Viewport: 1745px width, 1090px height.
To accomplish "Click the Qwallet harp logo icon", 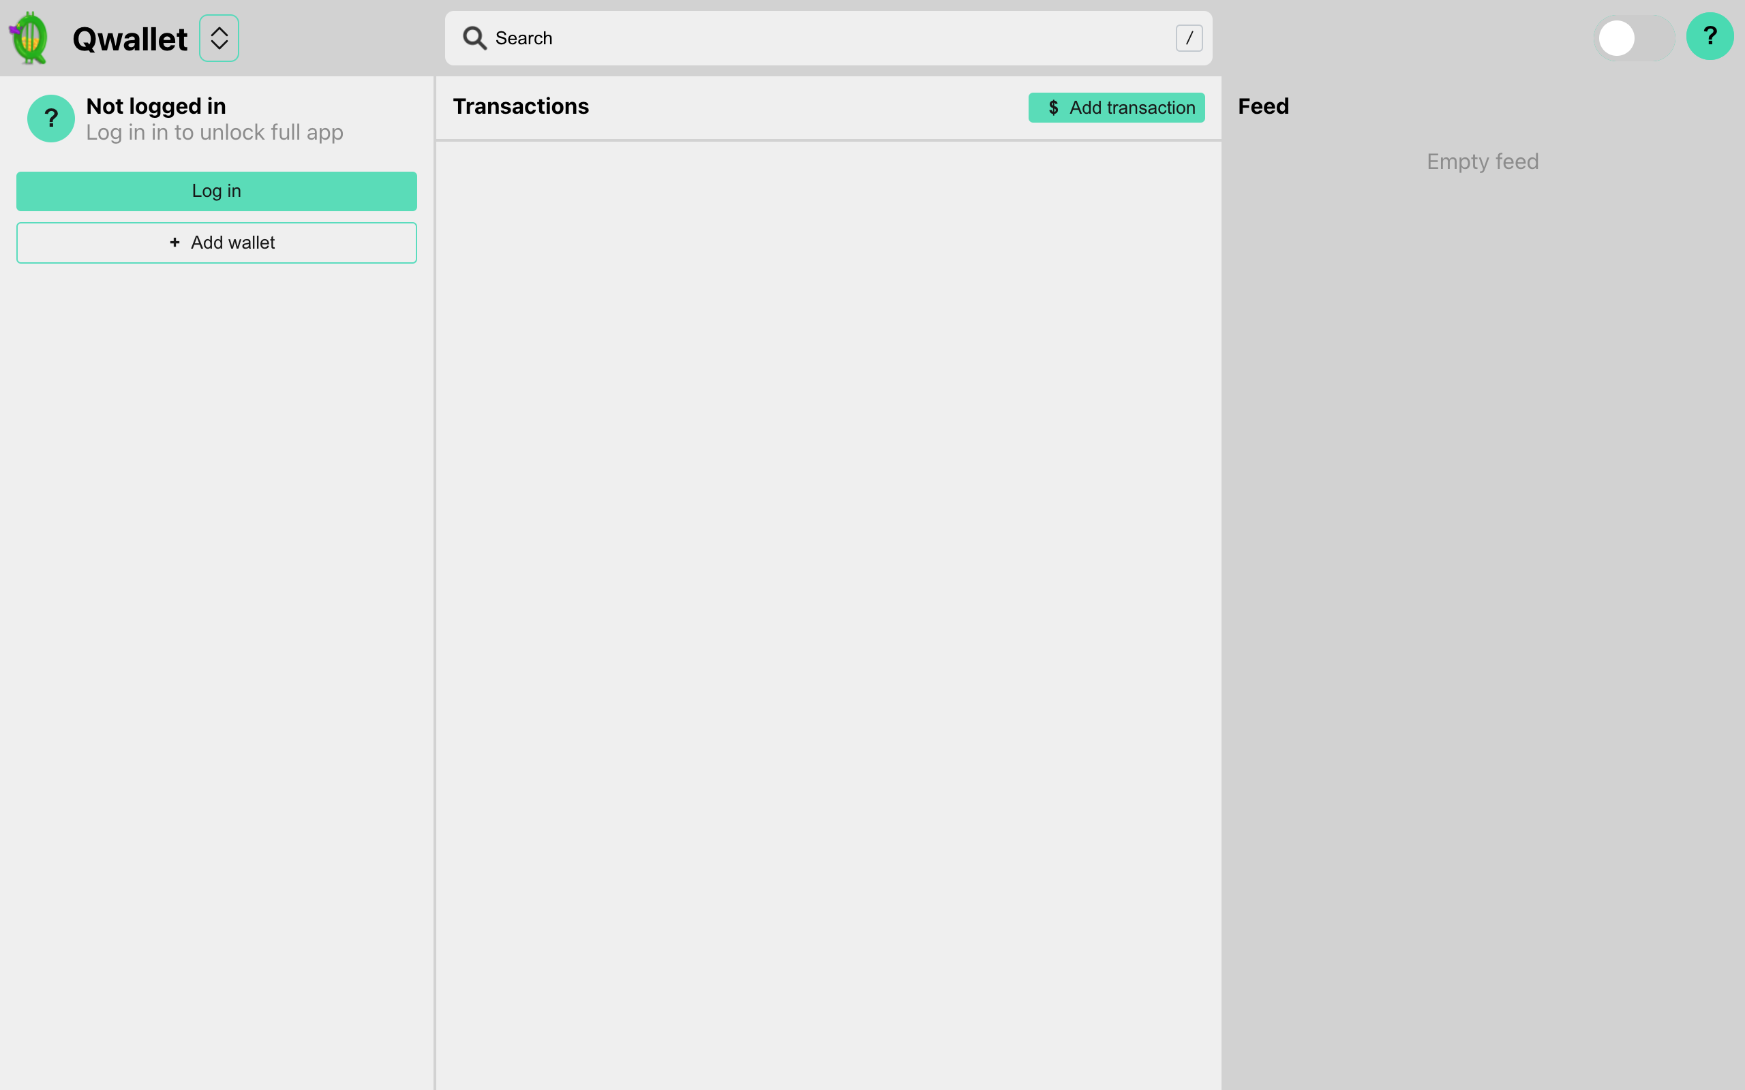I will pyautogui.click(x=29, y=38).
